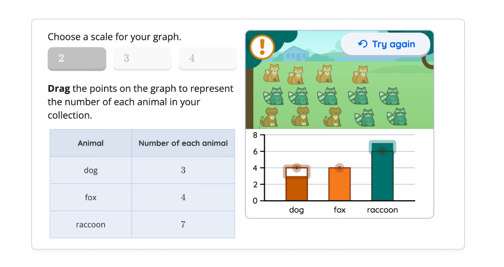Select scale option 3
Image resolution: width=504 pixels, height=267 pixels.
tap(142, 59)
